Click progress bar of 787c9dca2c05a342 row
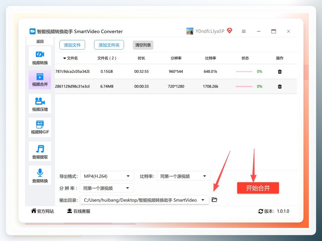The height and width of the screenshot is (241, 322). coord(244,72)
